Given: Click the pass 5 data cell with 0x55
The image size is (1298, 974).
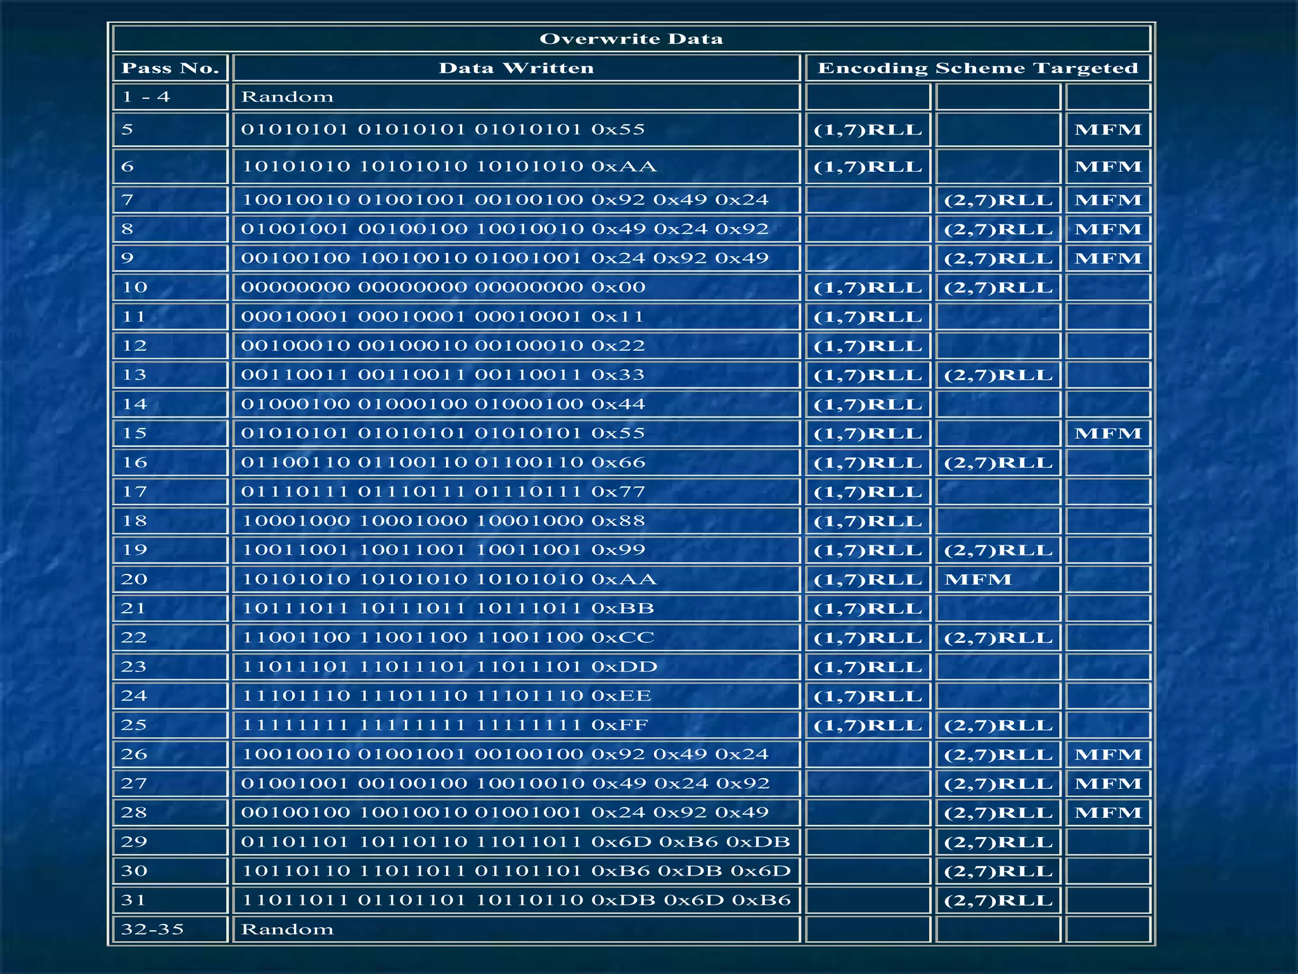Looking at the screenshot, I should click(x=517, y=129).
